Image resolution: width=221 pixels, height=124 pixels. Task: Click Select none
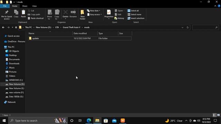click(x=134, y=14)
